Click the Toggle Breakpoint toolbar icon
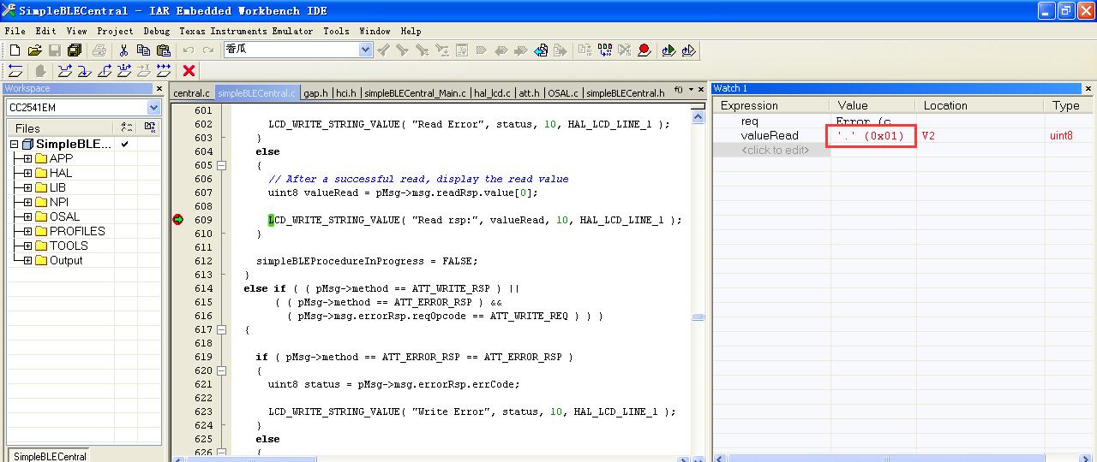Viewport: 1097px width, 462px height. [x=644, y=50]
